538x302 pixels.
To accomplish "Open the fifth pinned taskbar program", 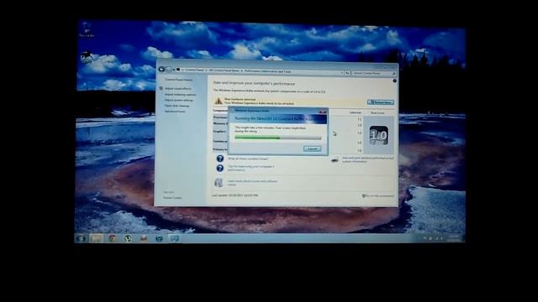I will tap(144, 238).
